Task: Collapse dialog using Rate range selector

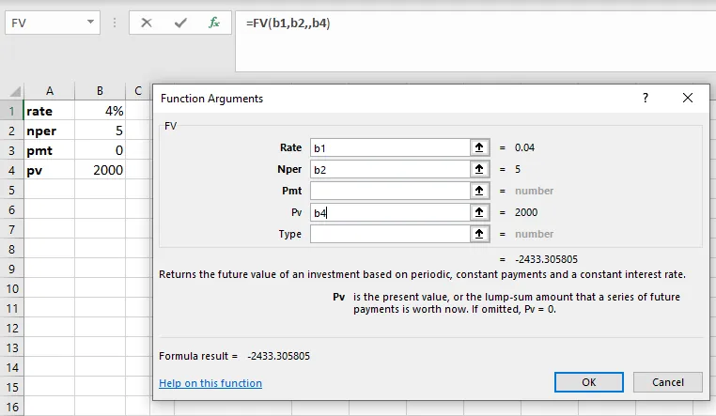Action: [x=479, y=147]
